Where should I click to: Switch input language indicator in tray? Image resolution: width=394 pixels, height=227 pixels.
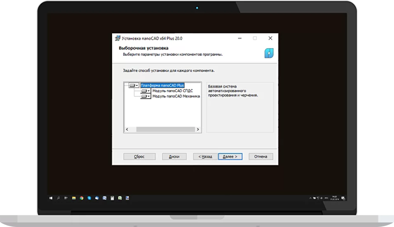coord(326,198)
